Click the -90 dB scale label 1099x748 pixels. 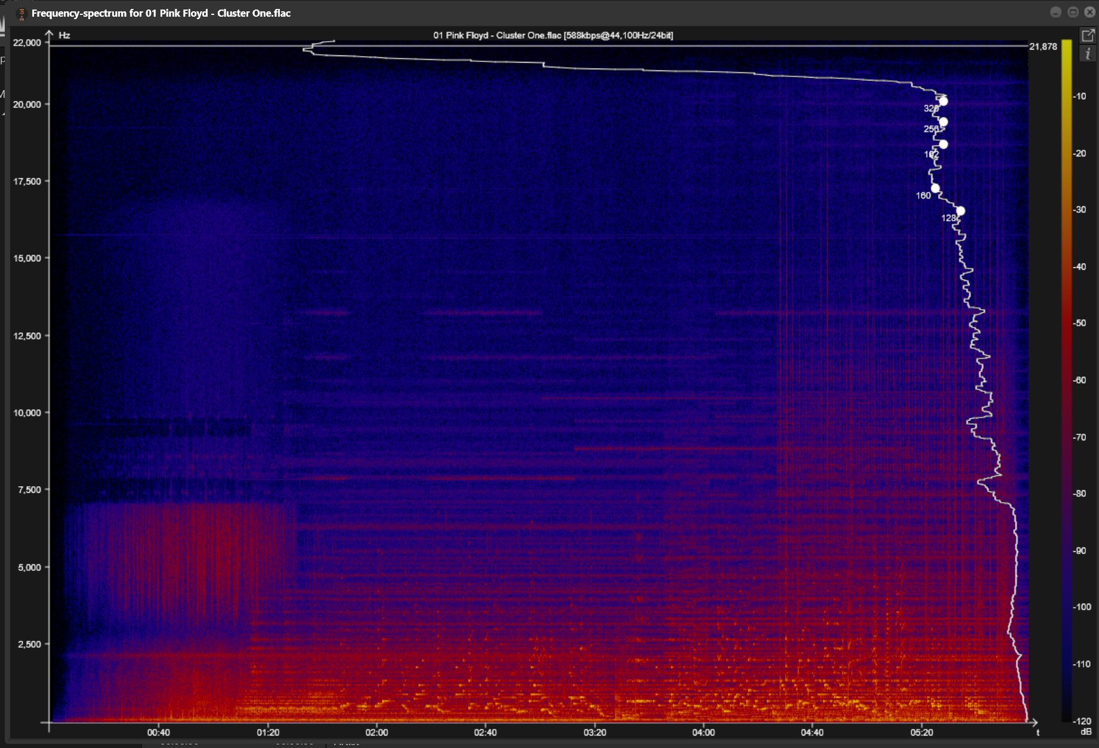[1081, 551]
